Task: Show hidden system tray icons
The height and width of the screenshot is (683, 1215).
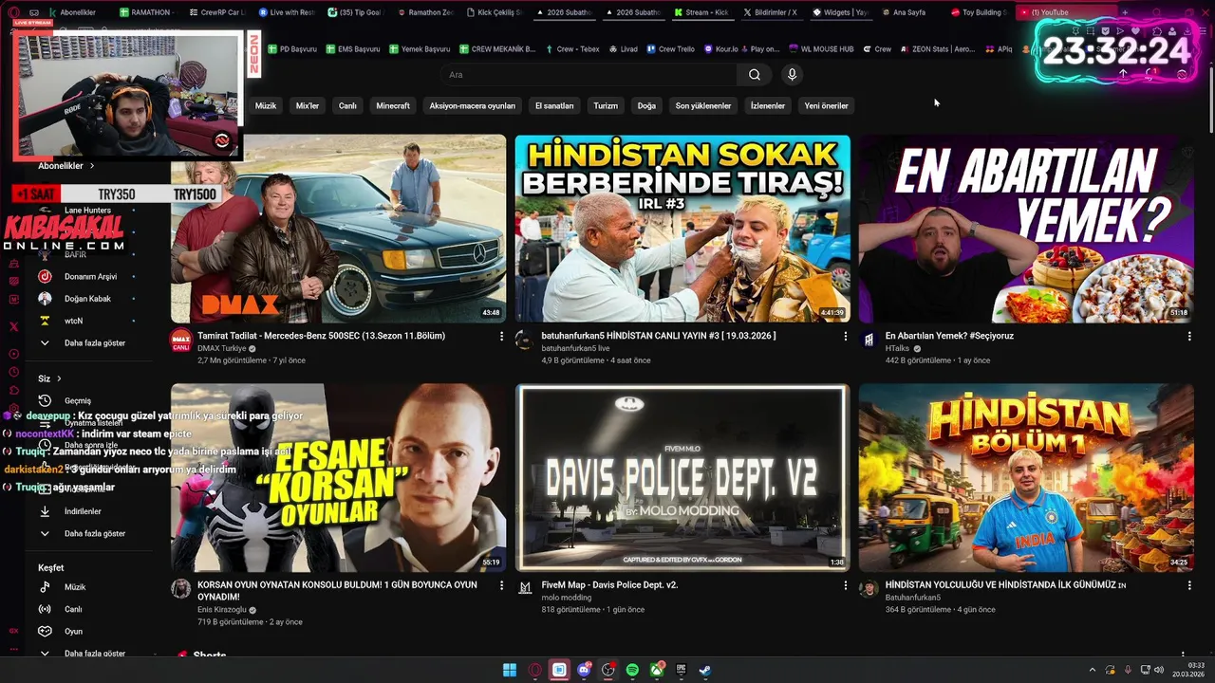Action: 1092,670
